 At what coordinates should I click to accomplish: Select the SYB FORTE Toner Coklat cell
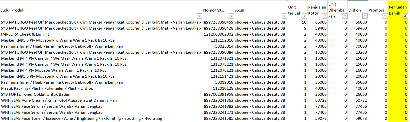pyautogui.click(x=101, y=94)
